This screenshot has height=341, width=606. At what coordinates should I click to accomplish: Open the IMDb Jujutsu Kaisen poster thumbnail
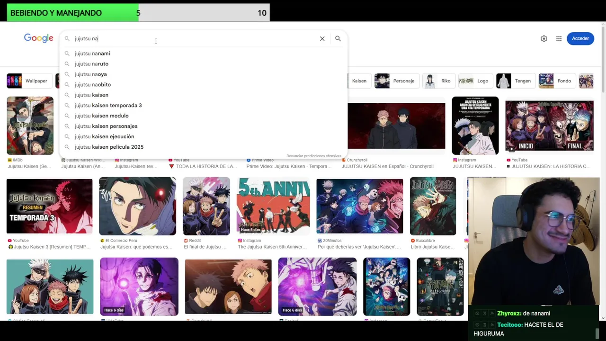(30, 126)
